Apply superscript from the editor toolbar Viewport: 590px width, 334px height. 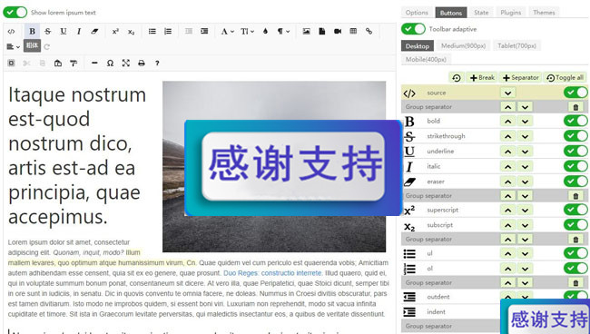click(115, 32)
